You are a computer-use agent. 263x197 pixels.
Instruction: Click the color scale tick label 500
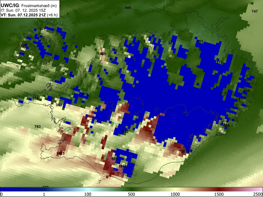click(x=131, y=194)
